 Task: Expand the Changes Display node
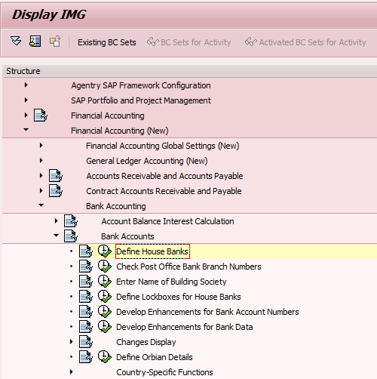72,342
